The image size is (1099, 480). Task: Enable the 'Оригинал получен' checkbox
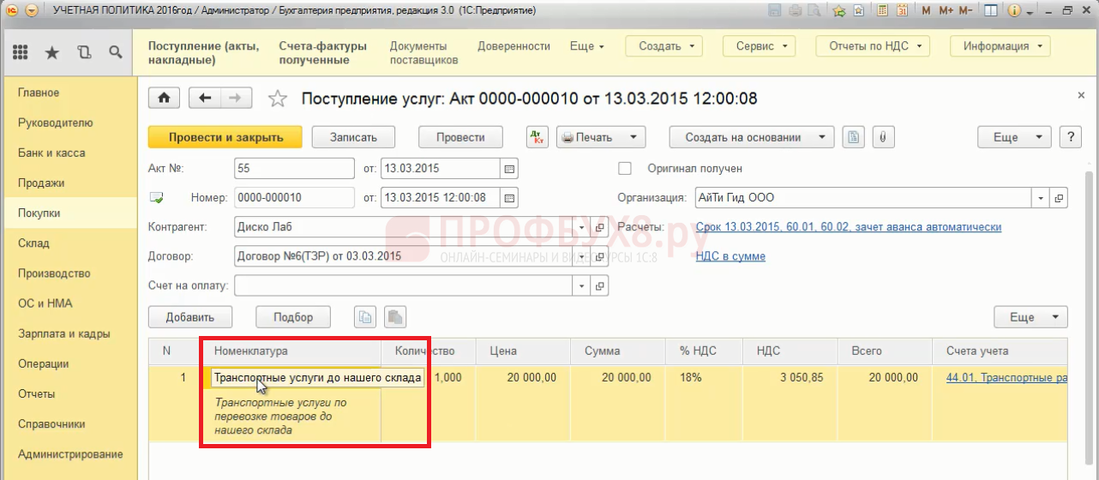click(625, 169)
